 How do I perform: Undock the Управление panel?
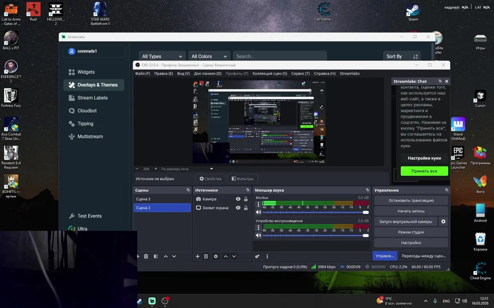446,190
